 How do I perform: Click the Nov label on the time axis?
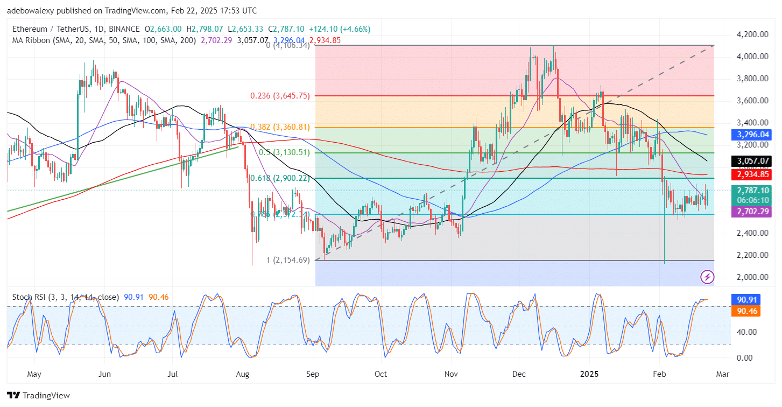pyautogui.click(x=451, y=374)
